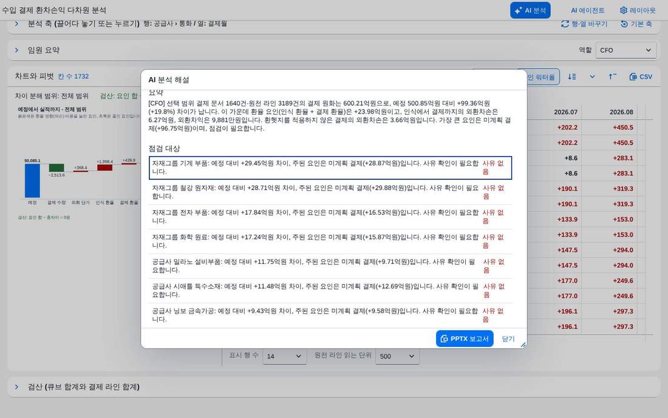Viewport: 668px width, 418px height.
Task: Select the 공급사 시애틀 특수소재 item
Action: [x=330, y=290]
